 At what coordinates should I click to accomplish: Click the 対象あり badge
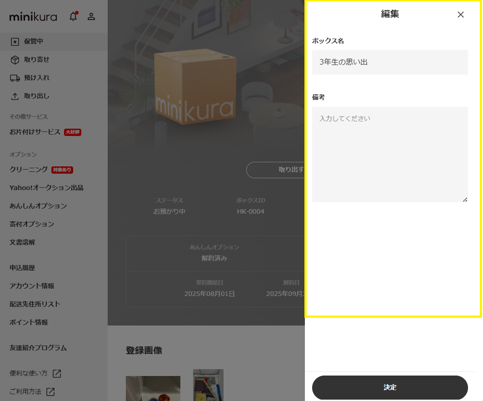pyautogui.click(x=62, y=170)
